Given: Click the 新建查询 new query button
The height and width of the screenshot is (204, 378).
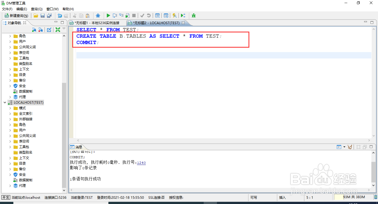Looking at the screenshot, I should coord(16,16).
